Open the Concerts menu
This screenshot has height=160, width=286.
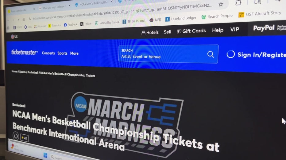[48, 53]
